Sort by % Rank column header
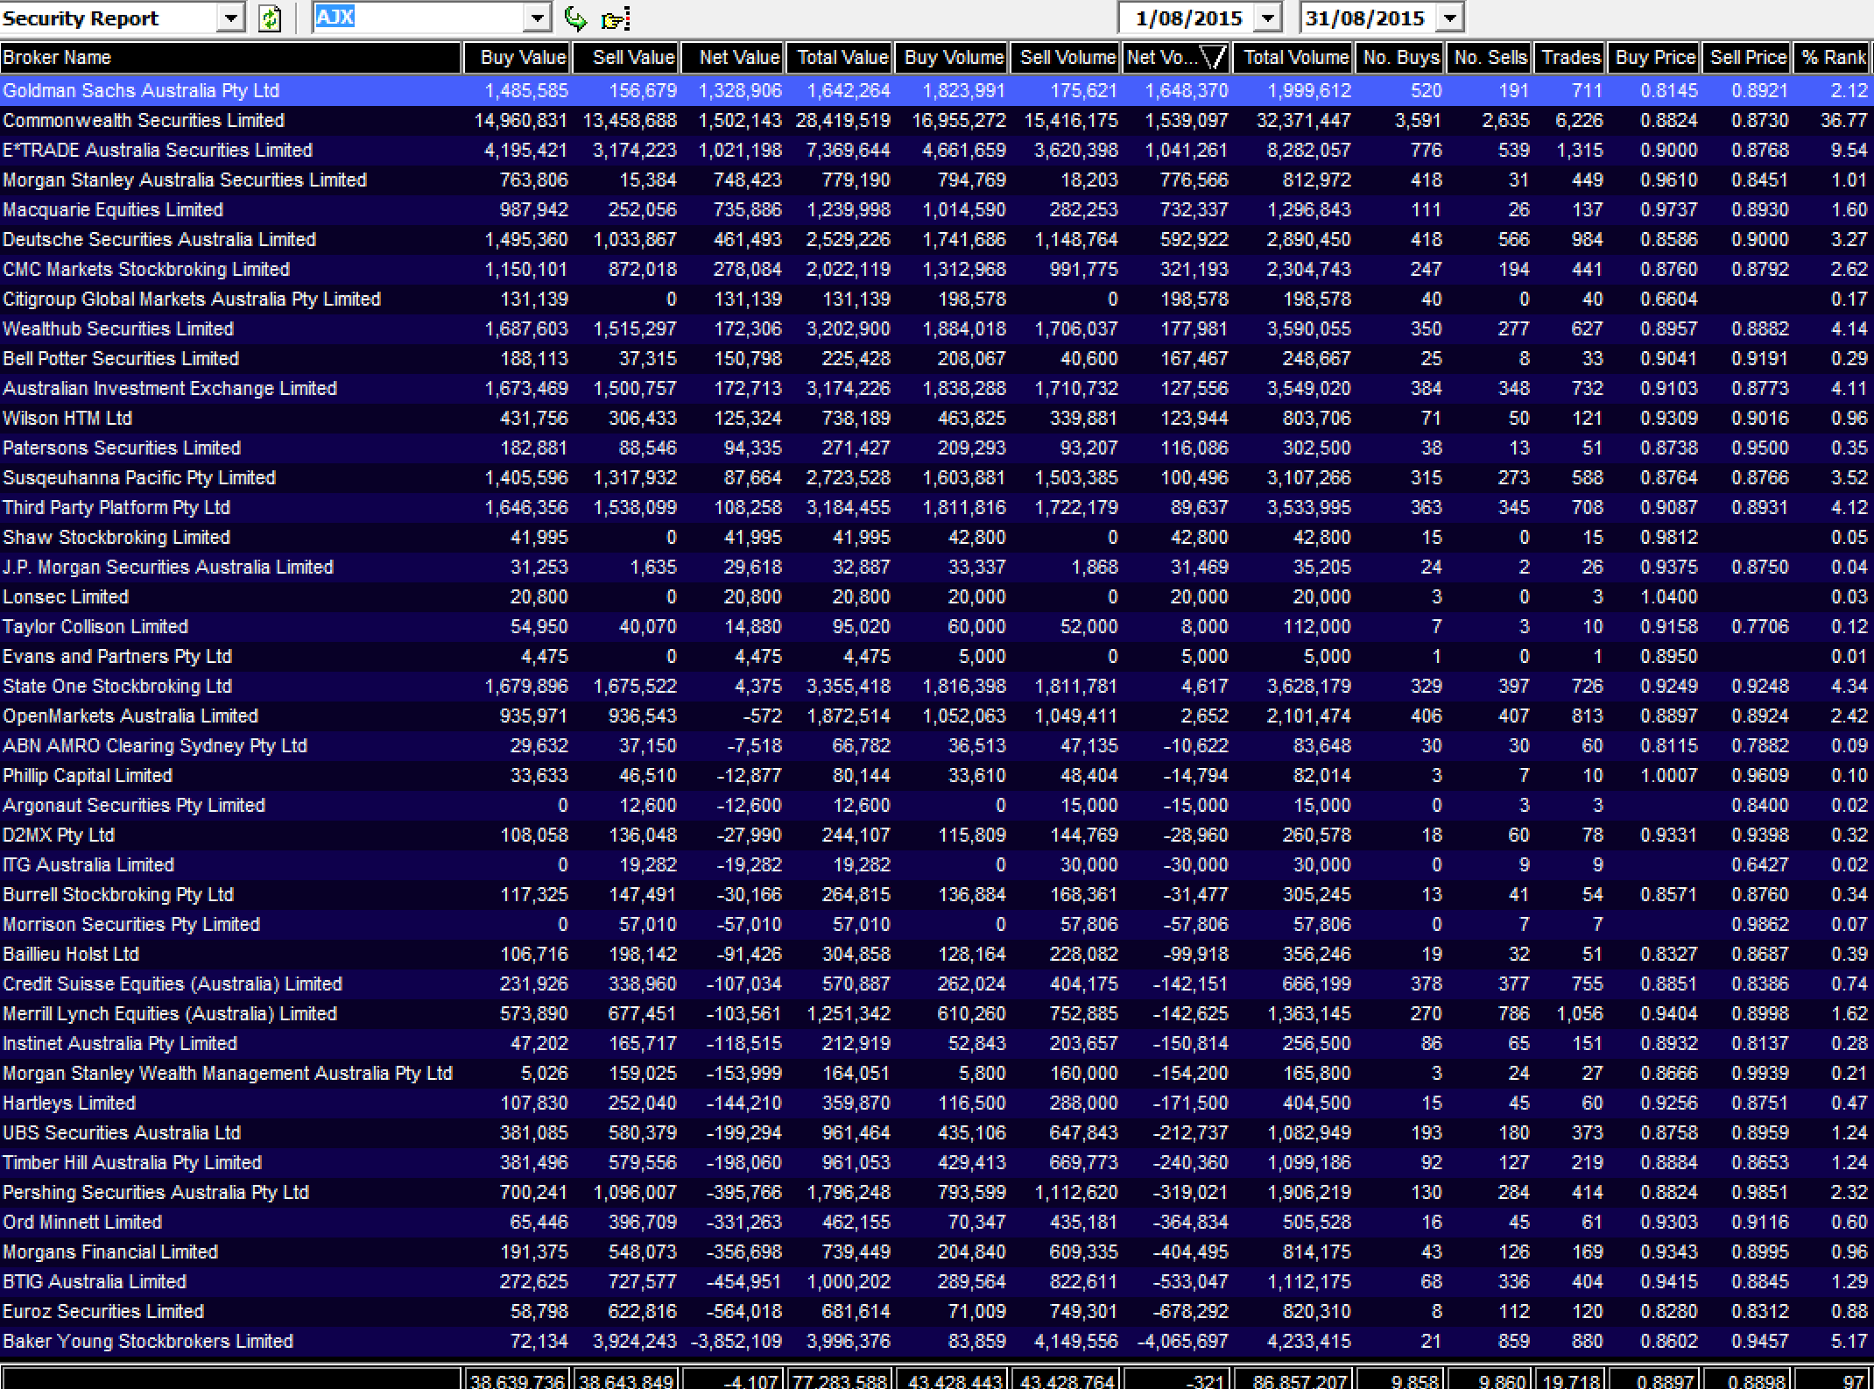 click(1832, 58)
